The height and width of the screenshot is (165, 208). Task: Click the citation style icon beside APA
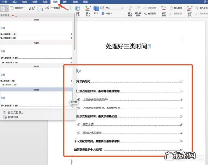point(102,8)
